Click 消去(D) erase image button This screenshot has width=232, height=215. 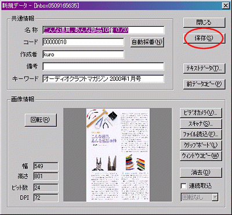[x=201, y=173]
